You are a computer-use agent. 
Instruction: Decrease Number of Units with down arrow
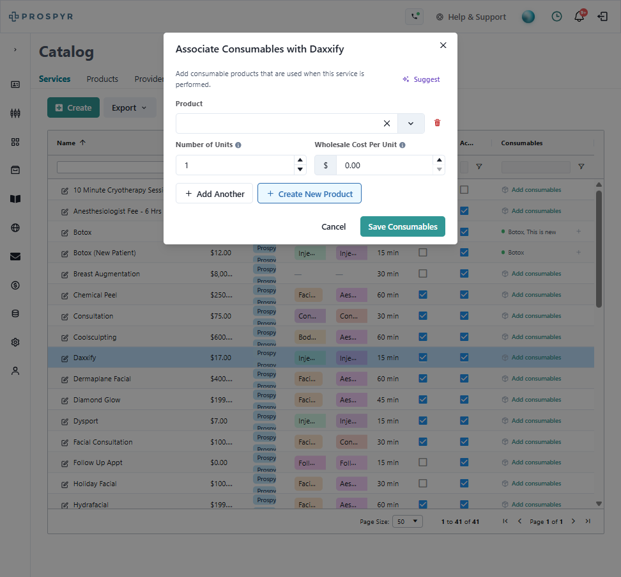click(300, 170)
